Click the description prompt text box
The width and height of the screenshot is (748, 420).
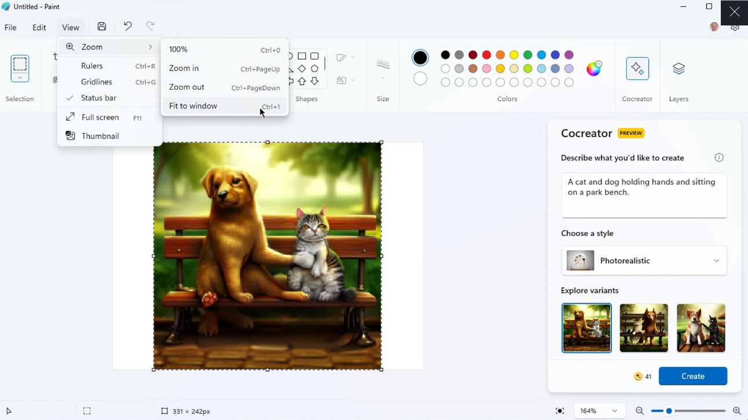pos(644,195)
